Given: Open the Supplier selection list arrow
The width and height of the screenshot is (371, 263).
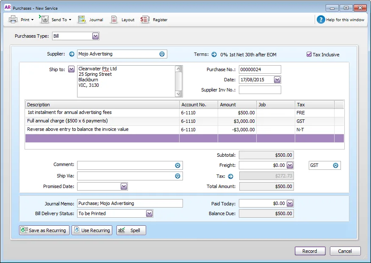Looking at the screenshot, I should (x=162, y=54).
